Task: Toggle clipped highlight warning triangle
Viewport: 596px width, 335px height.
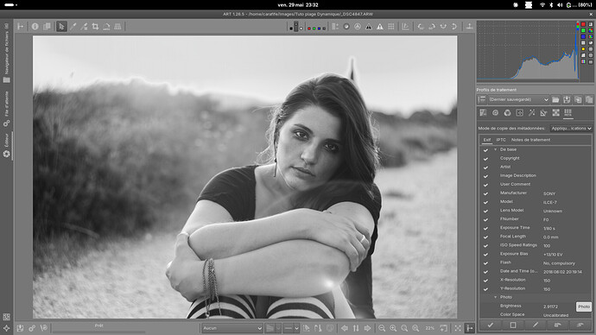Action: point(380,27)
